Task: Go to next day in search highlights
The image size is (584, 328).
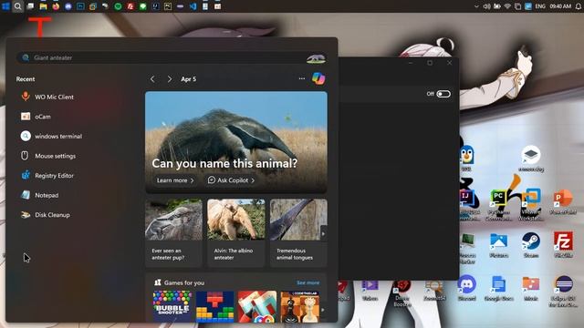Action: [170, 79]
